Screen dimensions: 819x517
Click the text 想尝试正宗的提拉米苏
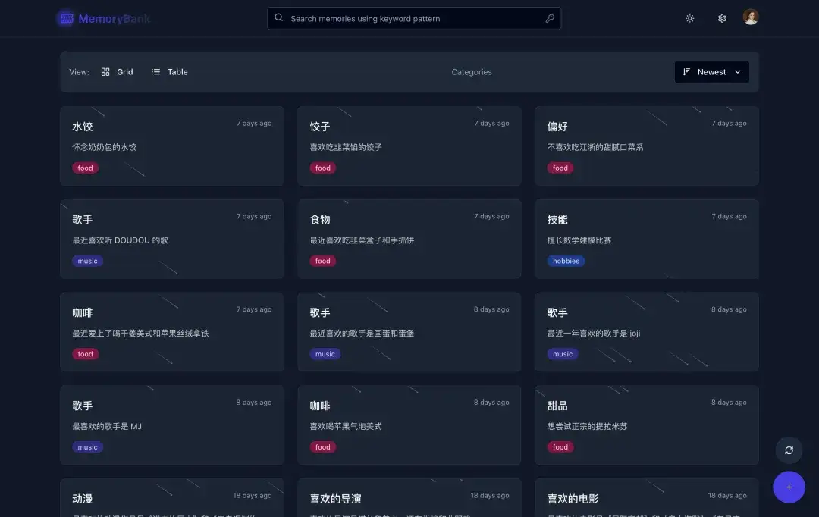pyautogui.click(x=587, y=426)
